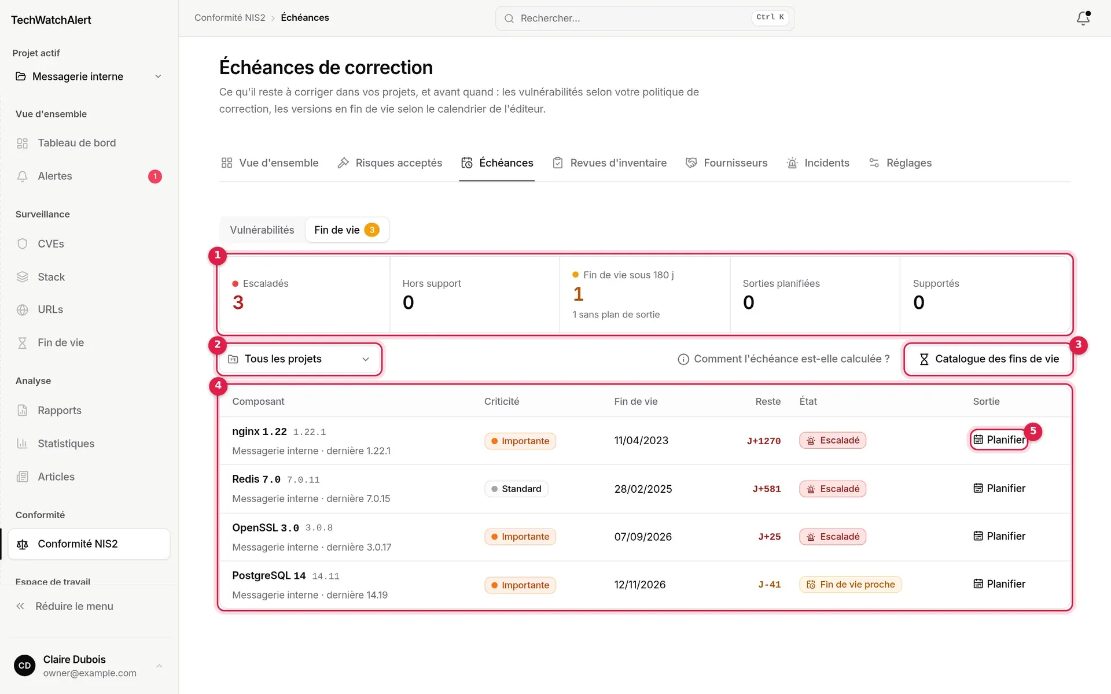
Task: Click Planifier for the OpenSSL 3.0 row
Action: [x=999, y=537]
